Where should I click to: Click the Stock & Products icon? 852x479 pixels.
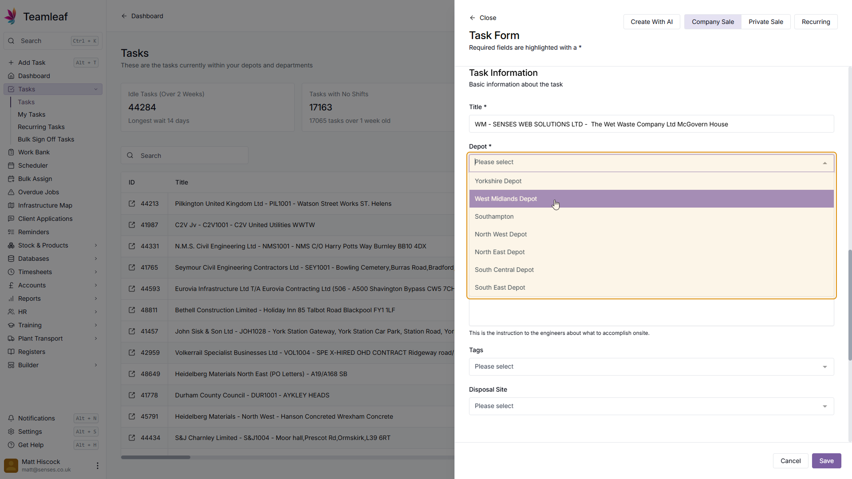tap(11, 245)
